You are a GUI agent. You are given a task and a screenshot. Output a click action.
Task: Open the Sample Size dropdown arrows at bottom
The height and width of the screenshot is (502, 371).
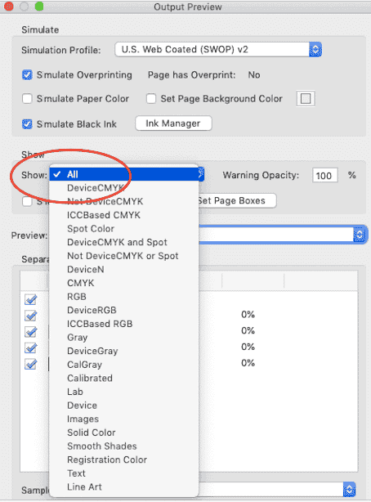click(349, 490)
